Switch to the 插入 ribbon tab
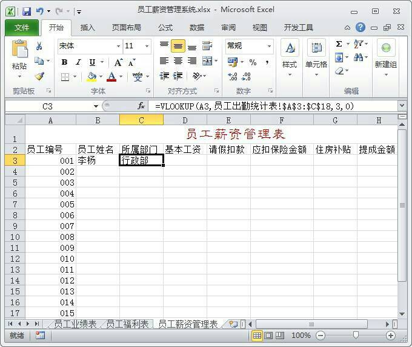Viewport: 412px width, 347px height. pyautogui.click(x=88, y=27)
